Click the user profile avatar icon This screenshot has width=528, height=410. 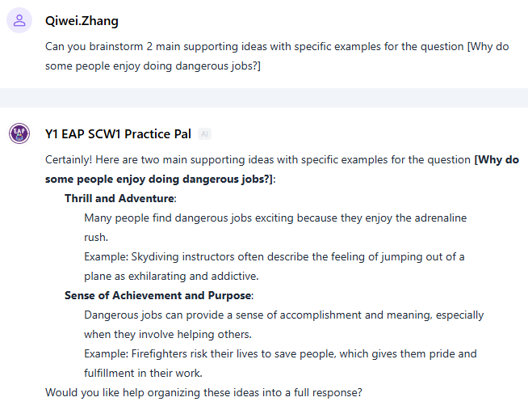pyautogui.click(x=19, y=21)
